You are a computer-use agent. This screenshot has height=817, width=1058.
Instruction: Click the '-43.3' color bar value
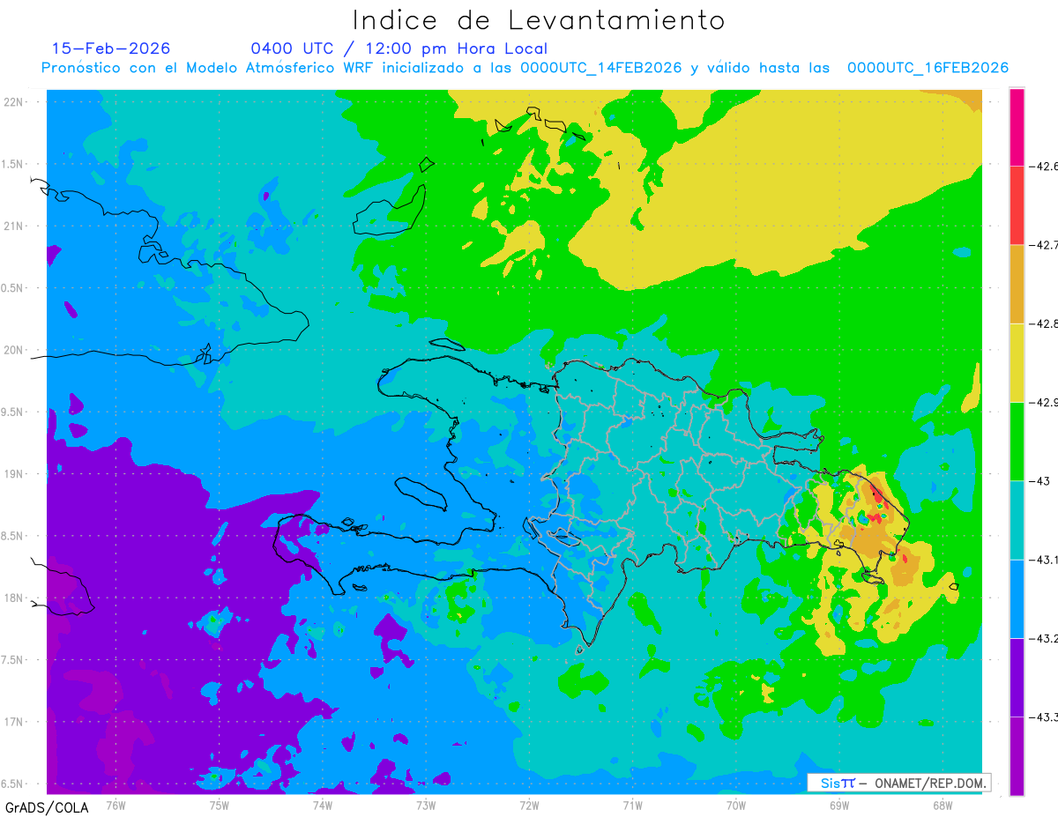tap(1043, 717)
